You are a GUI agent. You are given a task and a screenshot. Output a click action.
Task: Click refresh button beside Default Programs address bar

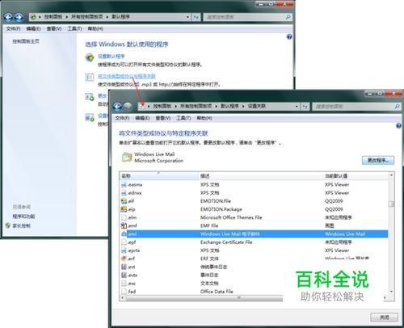[x=196, y=17]
